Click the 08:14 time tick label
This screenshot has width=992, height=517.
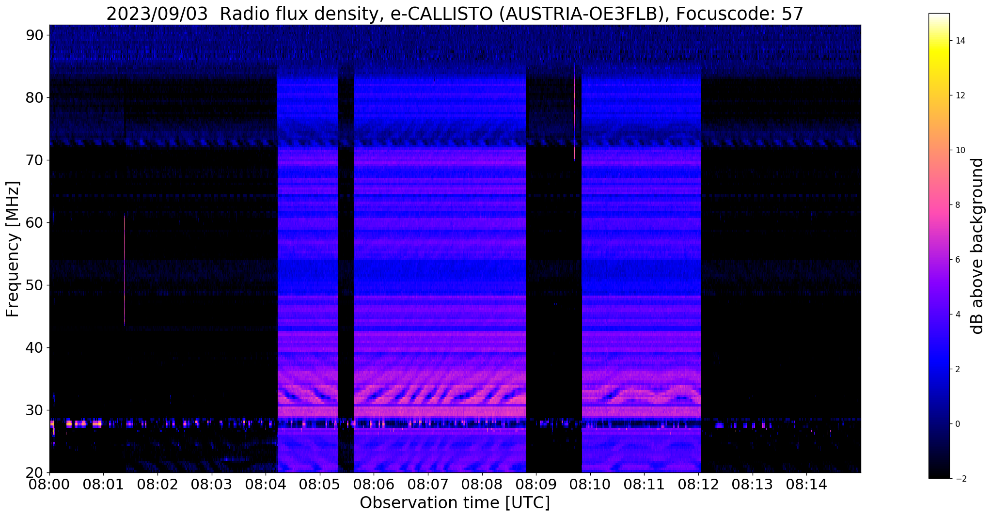[806, 484]
